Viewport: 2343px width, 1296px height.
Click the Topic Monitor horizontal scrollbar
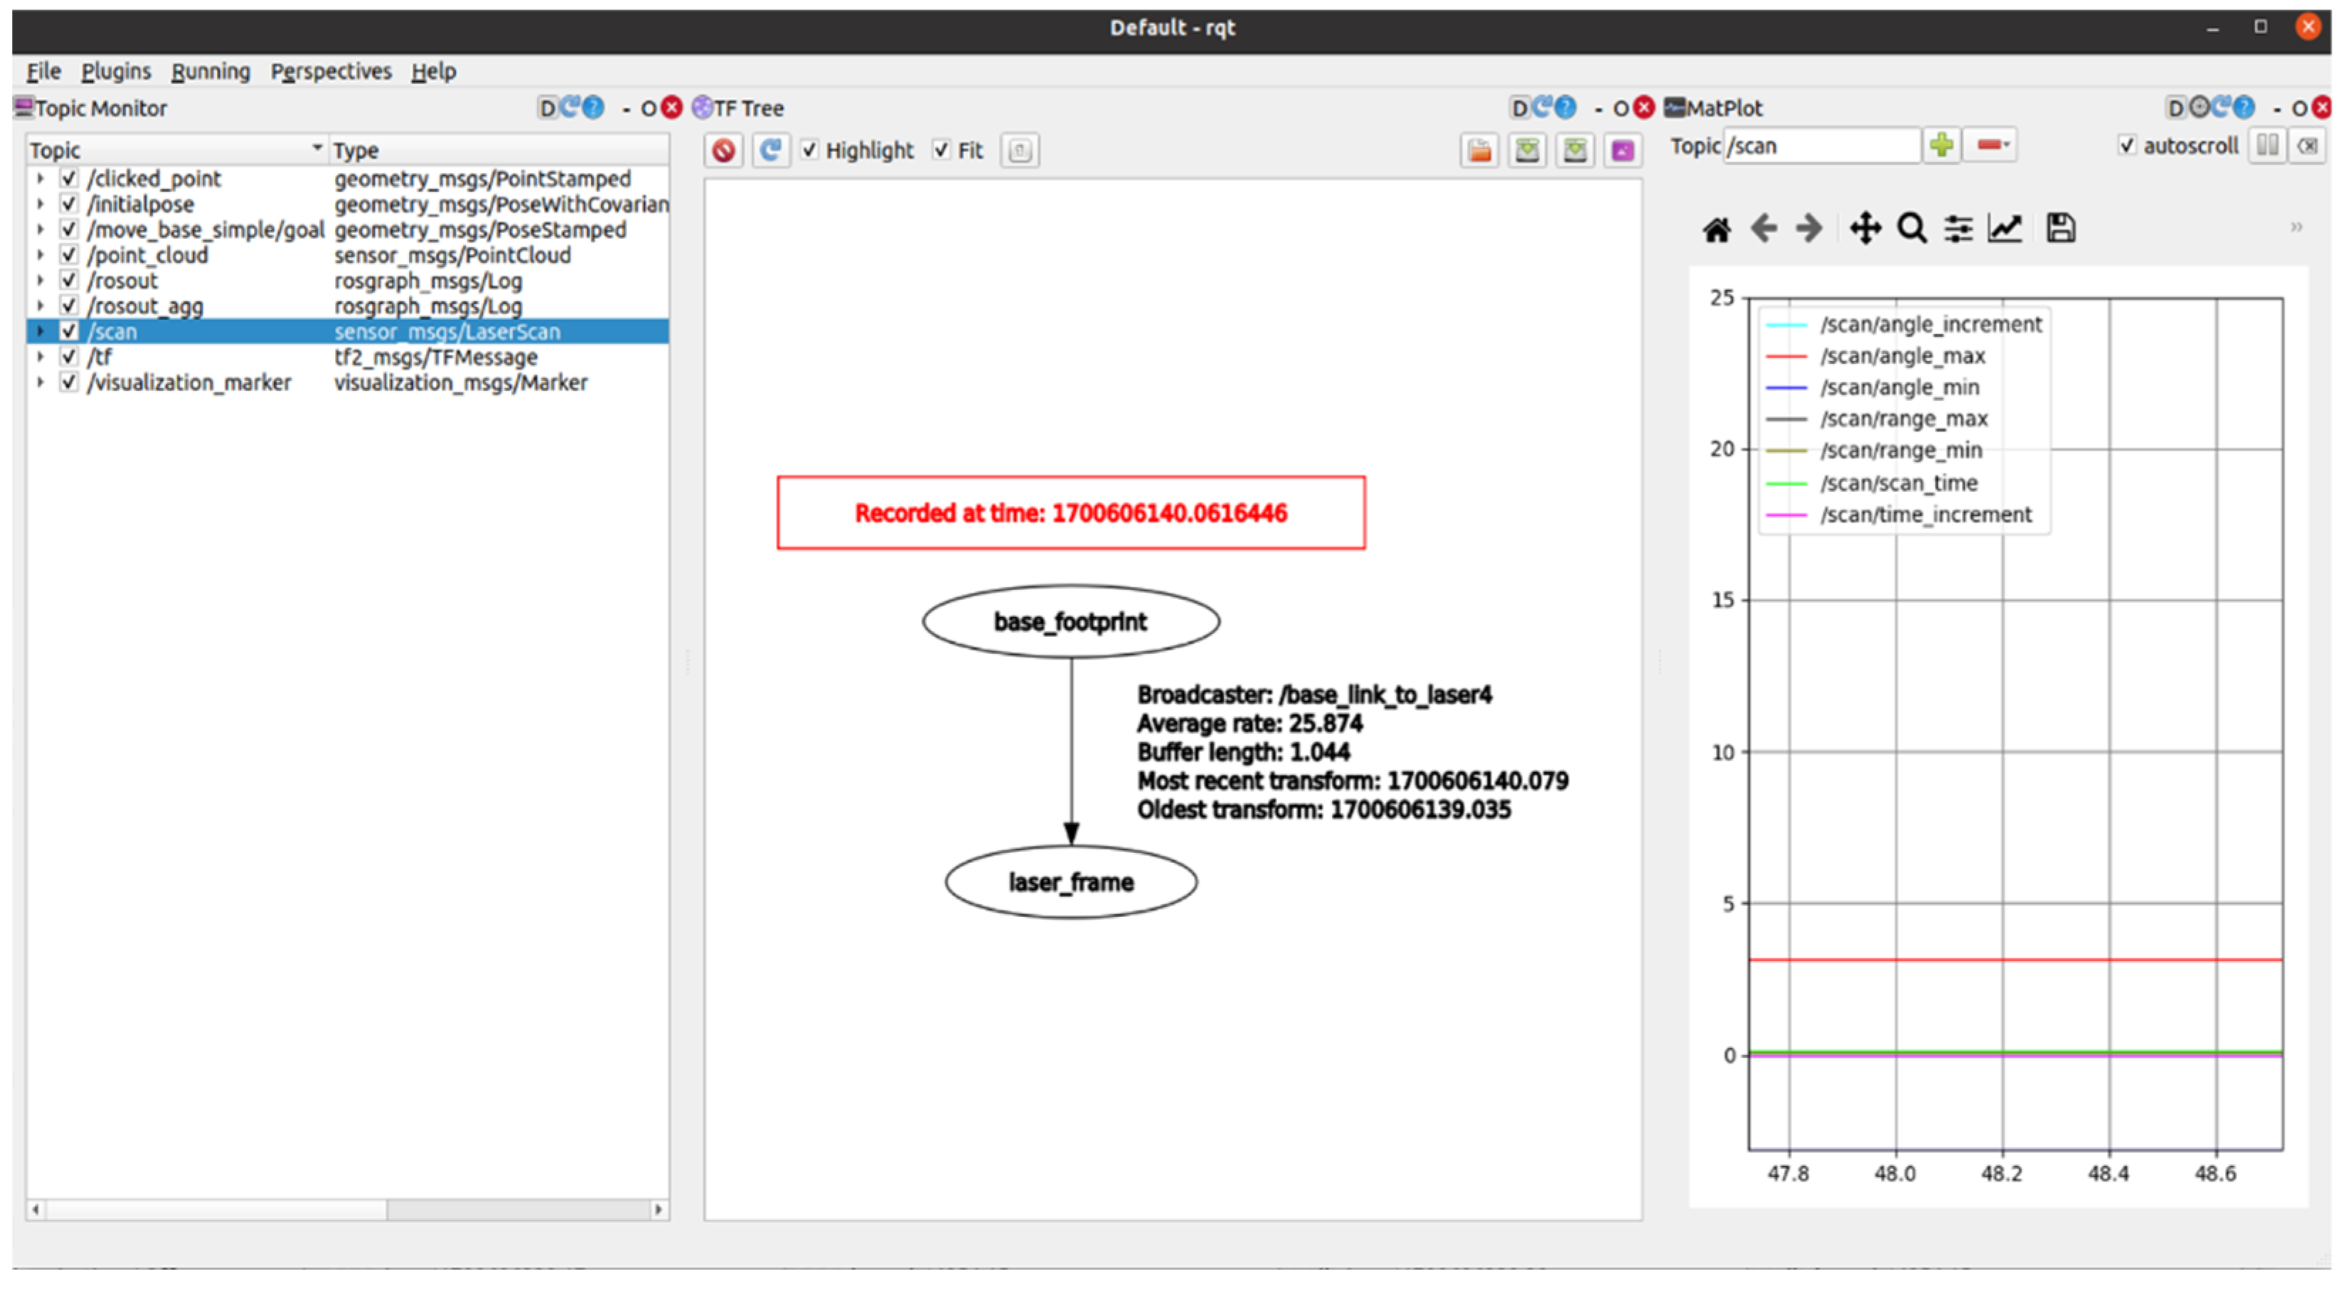point(218,1209)
